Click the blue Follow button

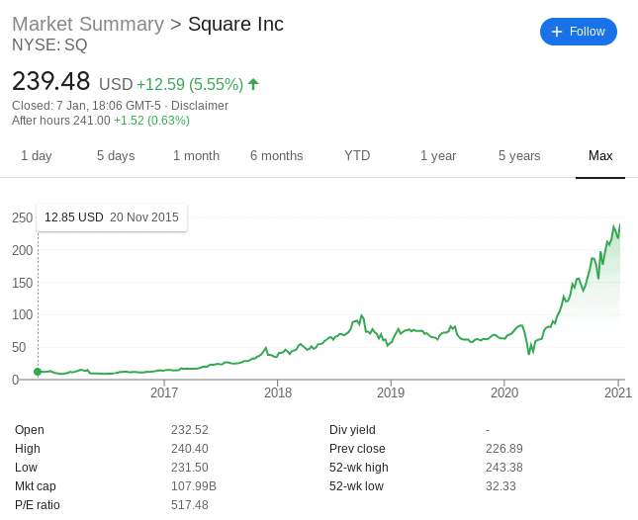579,32
